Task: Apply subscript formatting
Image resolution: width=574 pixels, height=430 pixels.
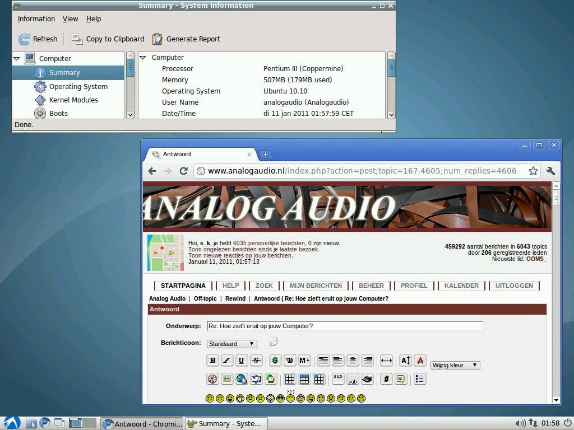Action: (x=353, y=379)
